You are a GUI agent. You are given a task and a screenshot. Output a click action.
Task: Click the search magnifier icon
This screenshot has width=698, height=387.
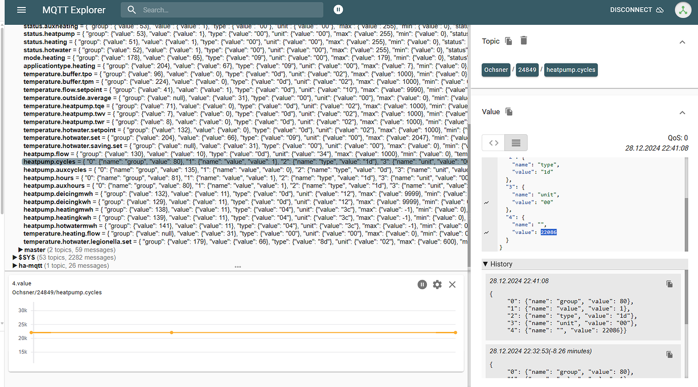132,10
